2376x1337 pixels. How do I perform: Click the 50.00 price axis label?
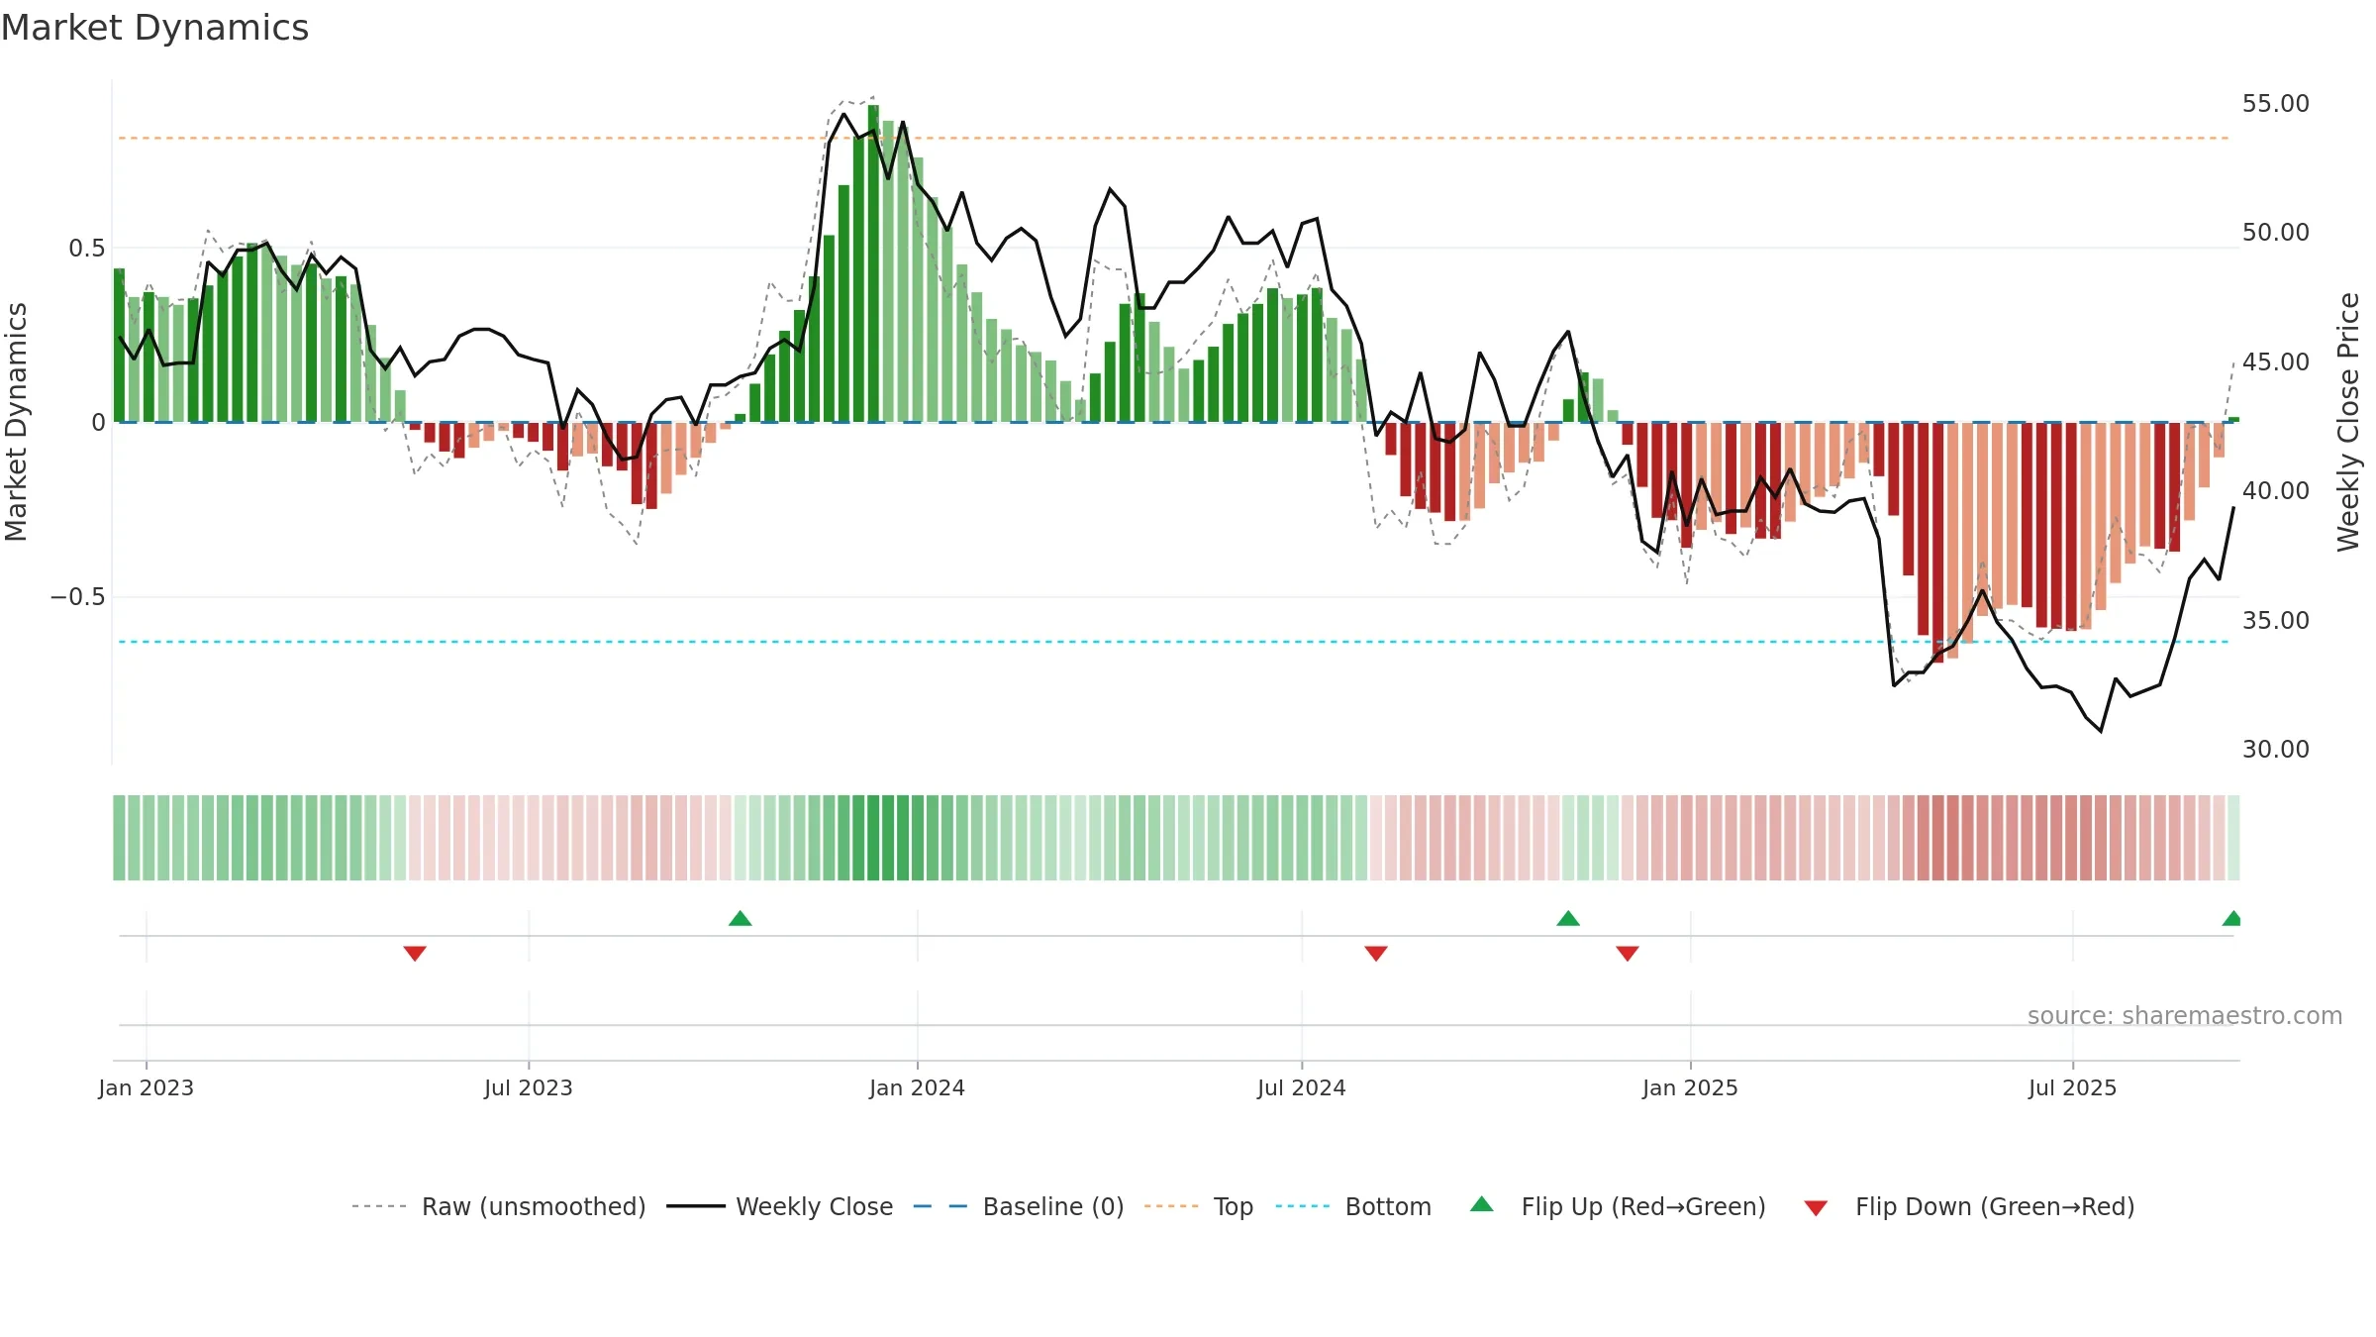[2276, 232]
